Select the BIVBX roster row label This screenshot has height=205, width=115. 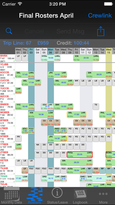coord(7,58)
